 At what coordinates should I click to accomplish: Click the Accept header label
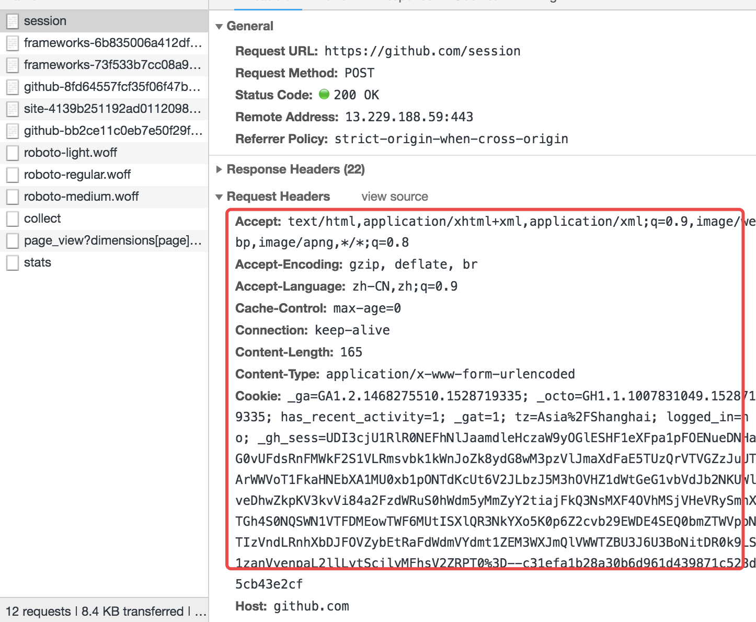coord(258,222)
